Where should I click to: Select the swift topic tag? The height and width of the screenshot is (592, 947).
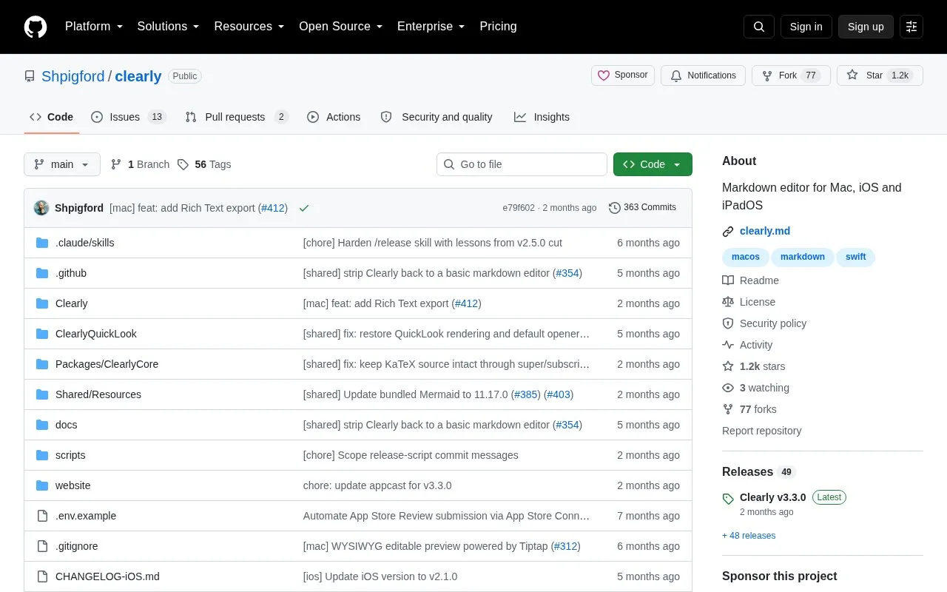click(x=856, y=257)
